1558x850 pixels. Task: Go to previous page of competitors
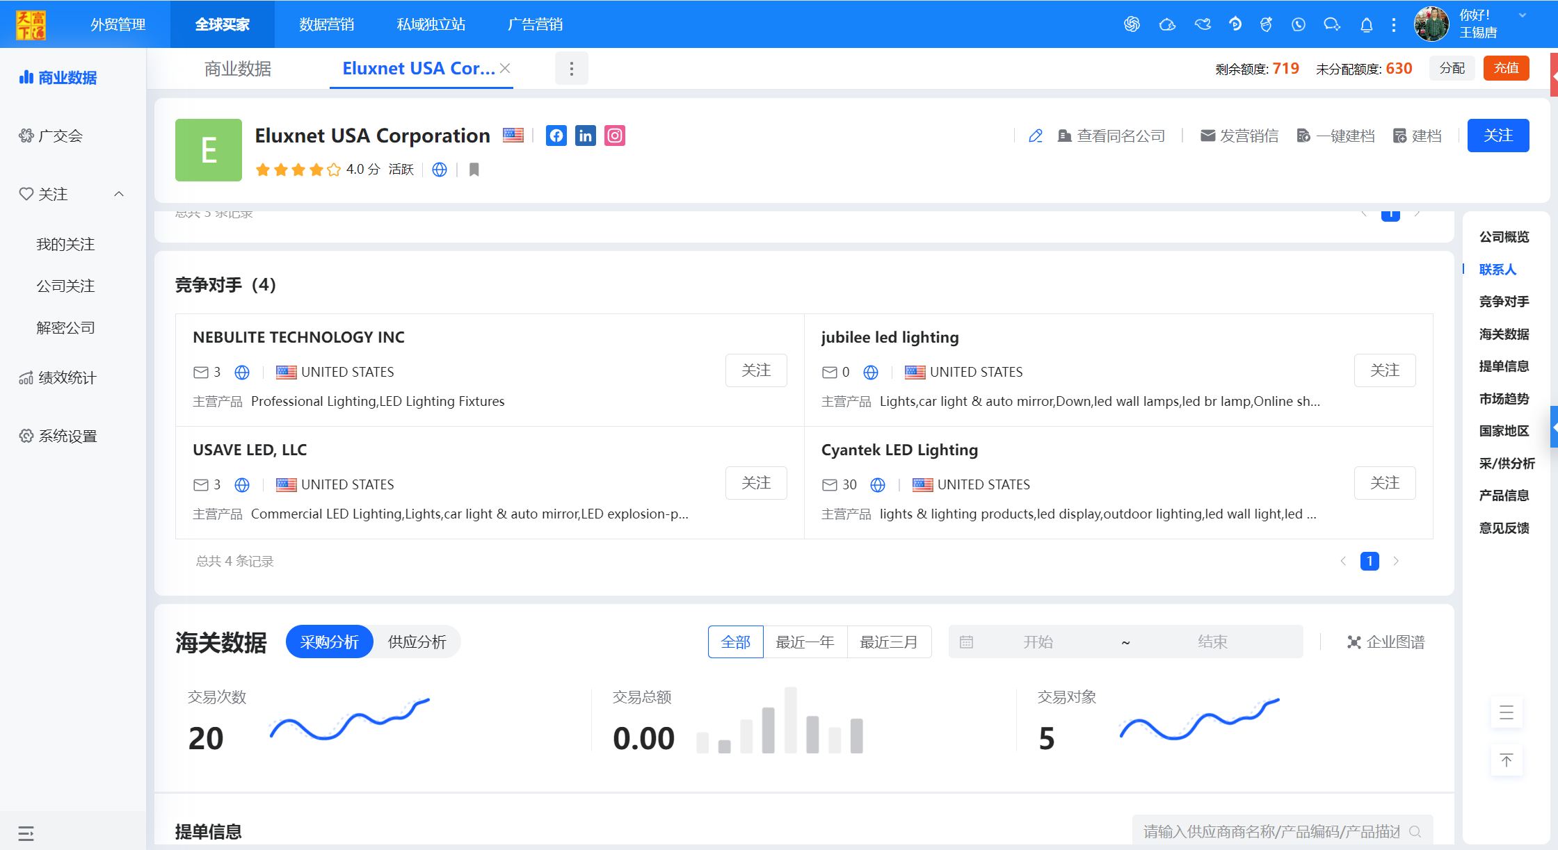1343,562
